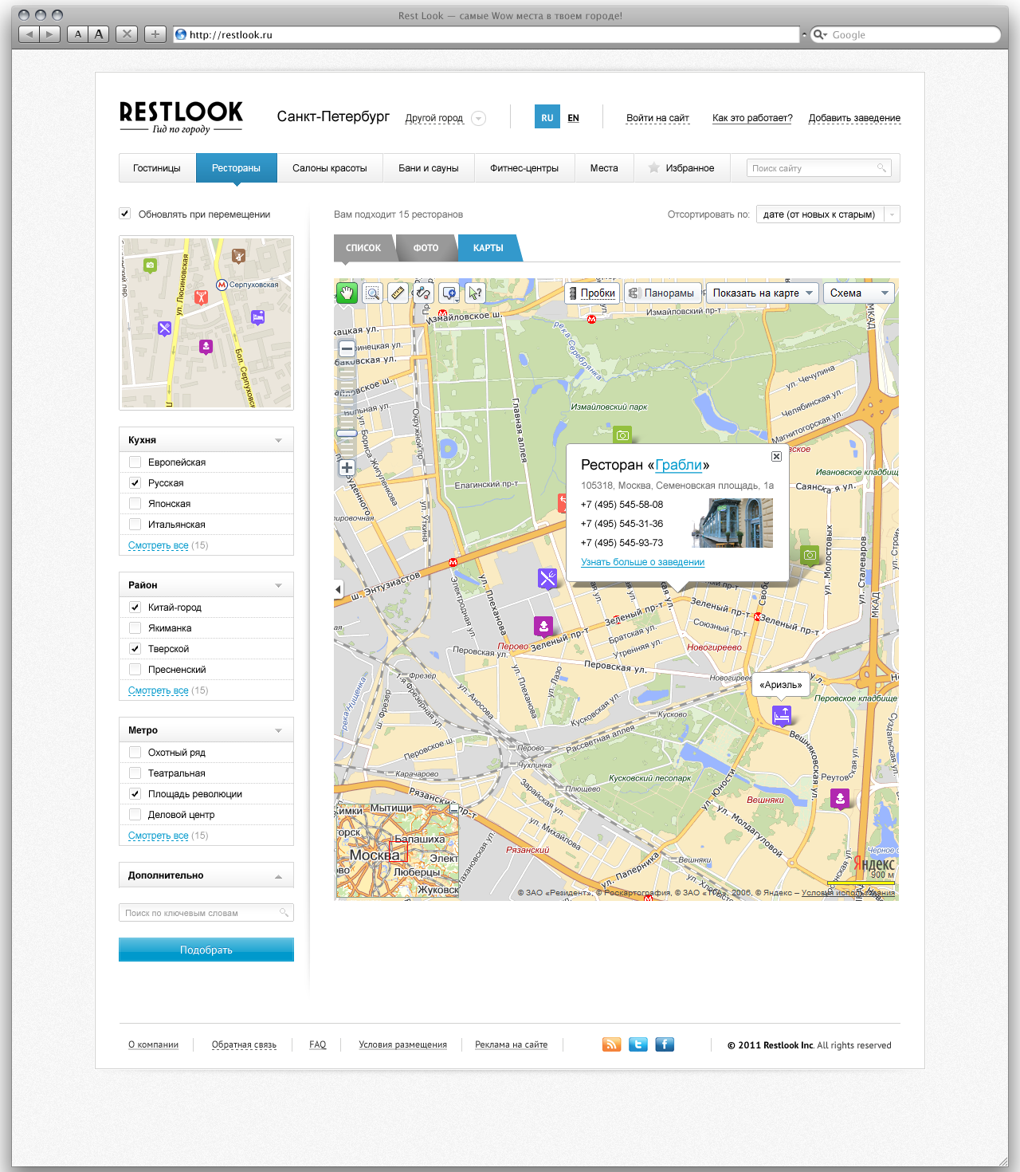Open the Гостиницы category tab
This screenshot has height=1172, width=1020.
pos(157,168)
